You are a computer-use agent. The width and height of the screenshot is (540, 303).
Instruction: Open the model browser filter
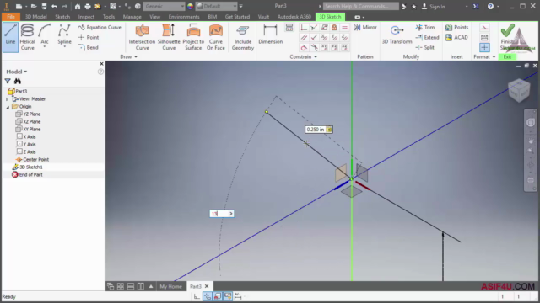click(8, 81)
